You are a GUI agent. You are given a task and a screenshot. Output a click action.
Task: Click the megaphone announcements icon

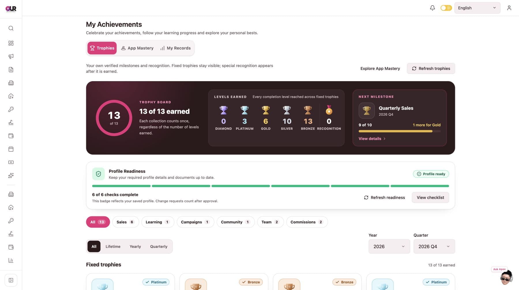click(11, 56)
